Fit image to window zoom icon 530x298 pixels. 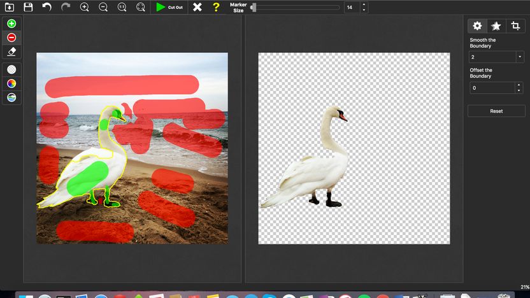pyautogui.click(x=141, y=7)
